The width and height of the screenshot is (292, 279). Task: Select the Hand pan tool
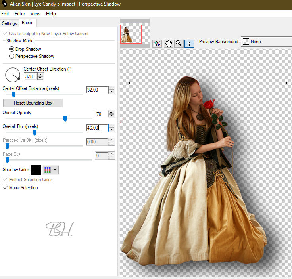pyautogui.click(x=168, y=43)
